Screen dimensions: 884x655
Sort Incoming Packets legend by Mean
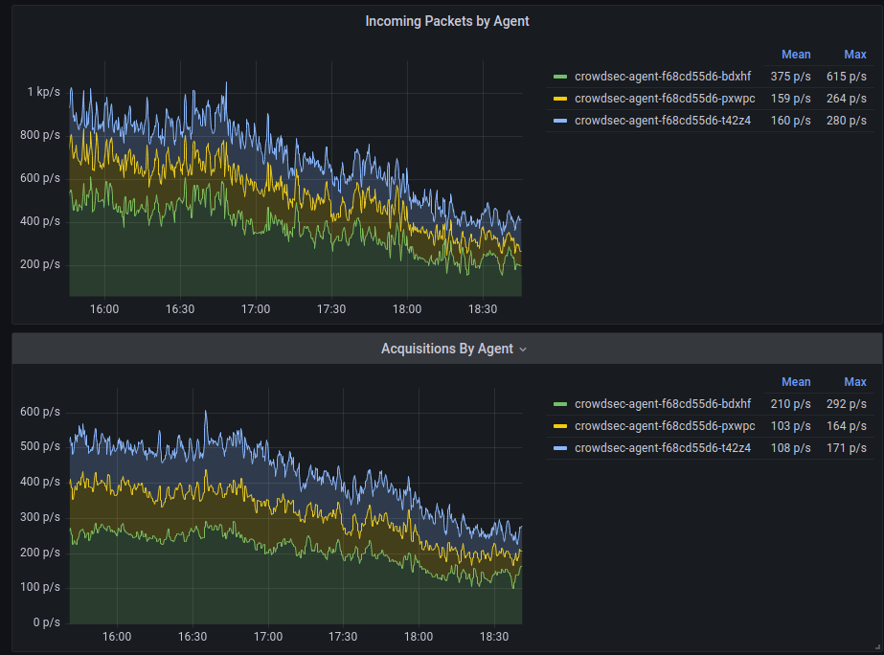(796, 55)
